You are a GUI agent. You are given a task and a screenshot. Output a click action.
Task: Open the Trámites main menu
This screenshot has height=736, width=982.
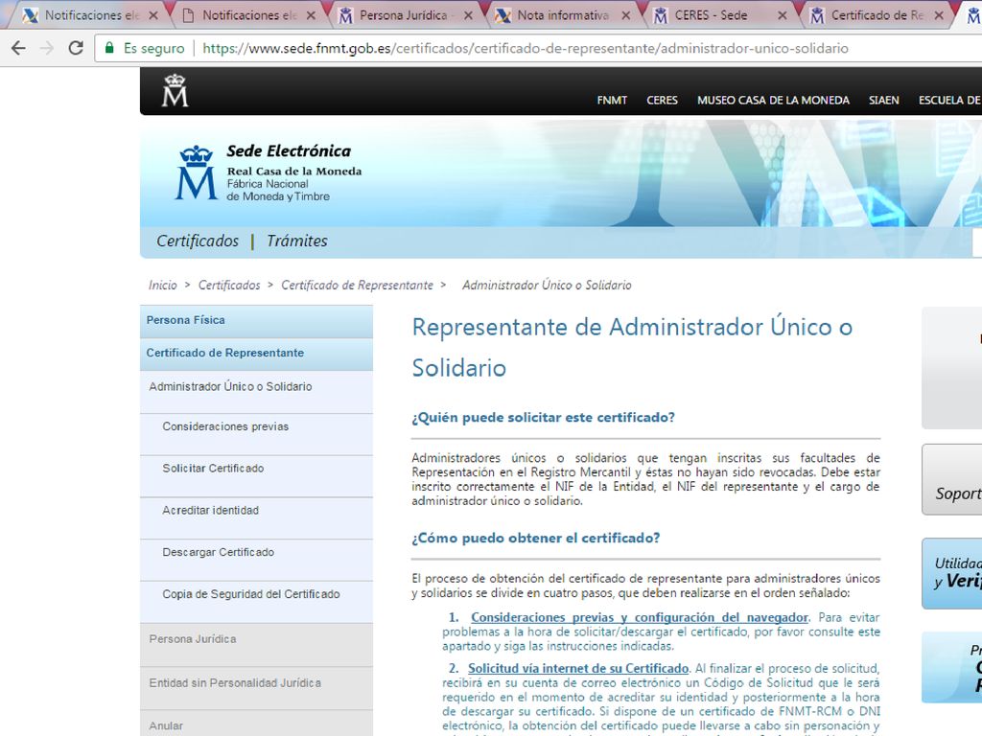pos(297,241)
